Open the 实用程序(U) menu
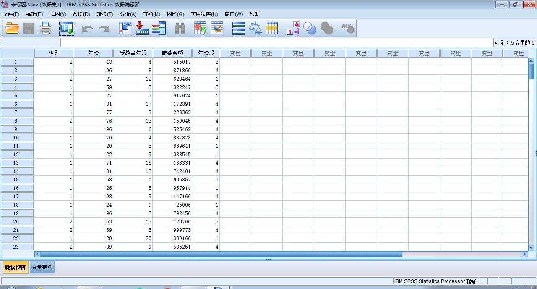537x289 pixels. pyautogui.click(x=204, y=14)
